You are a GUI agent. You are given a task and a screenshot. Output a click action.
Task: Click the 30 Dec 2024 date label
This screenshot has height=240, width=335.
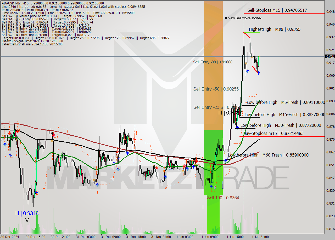tap(10, 237)
